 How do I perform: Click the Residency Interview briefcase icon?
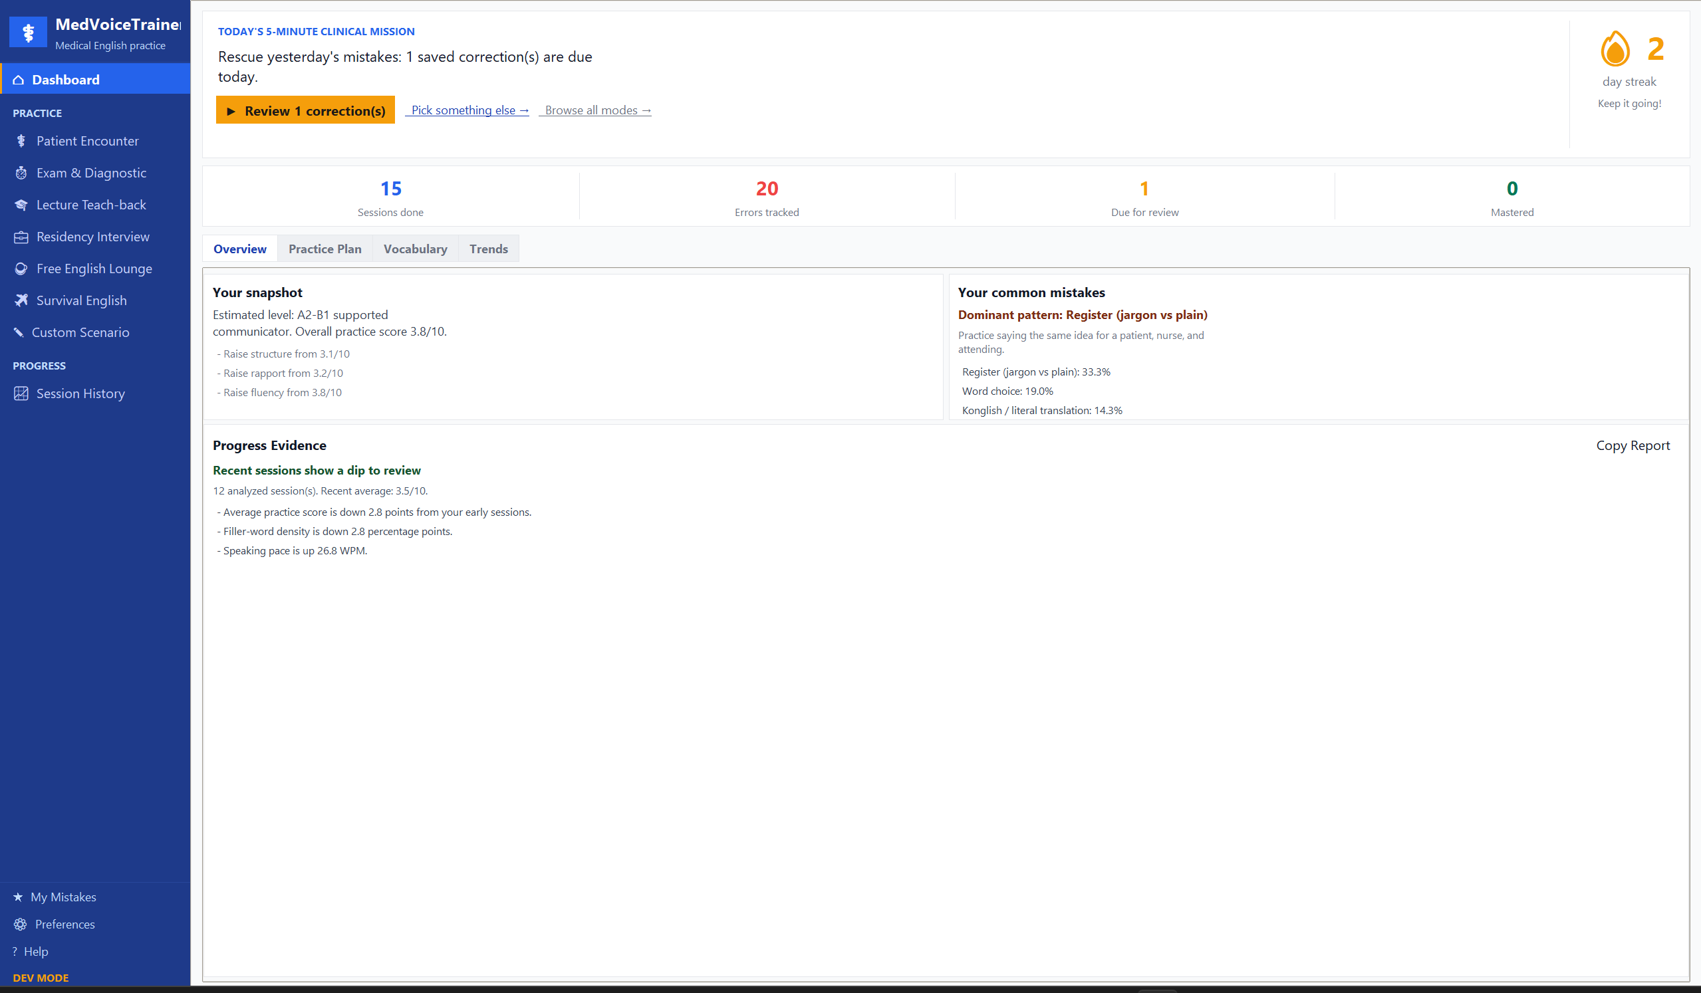[x=21, y=237]
